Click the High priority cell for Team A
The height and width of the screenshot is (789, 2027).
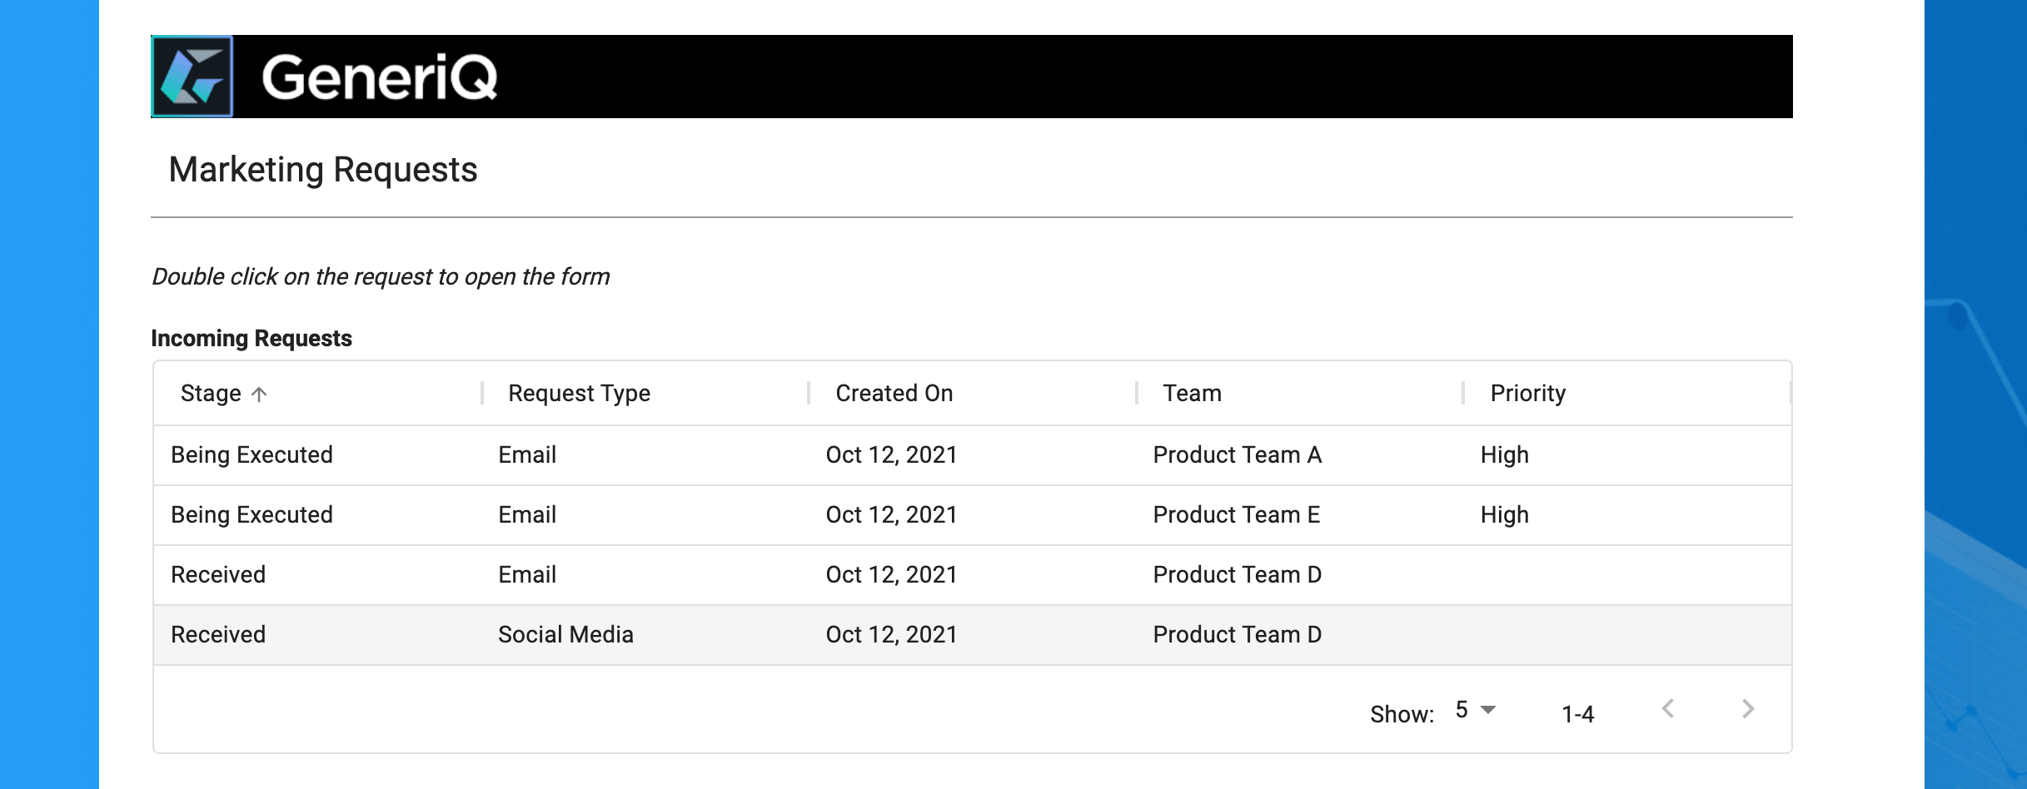click(x=1505, y=455)
